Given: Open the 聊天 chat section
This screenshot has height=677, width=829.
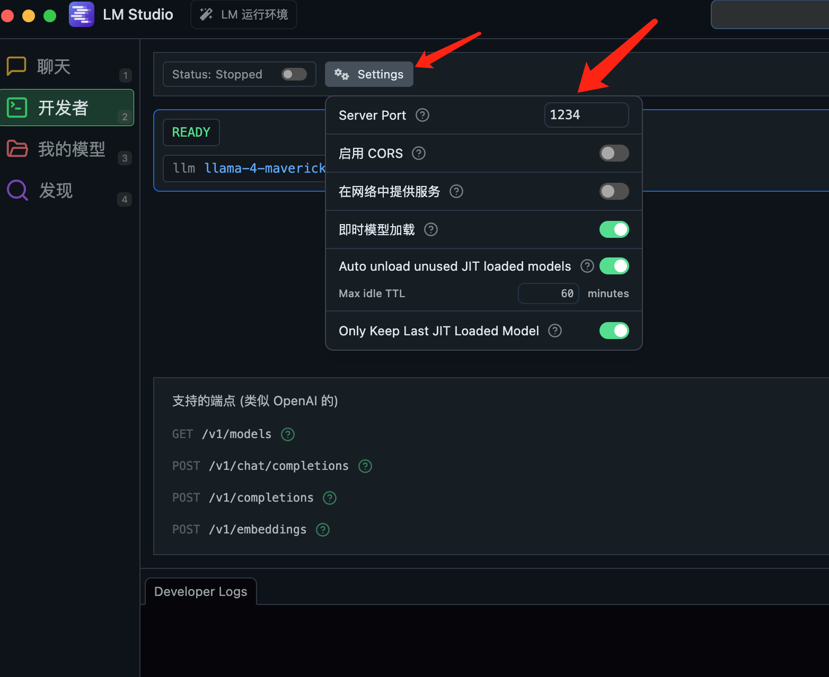Looking at the screenshot, I should 67,67.
